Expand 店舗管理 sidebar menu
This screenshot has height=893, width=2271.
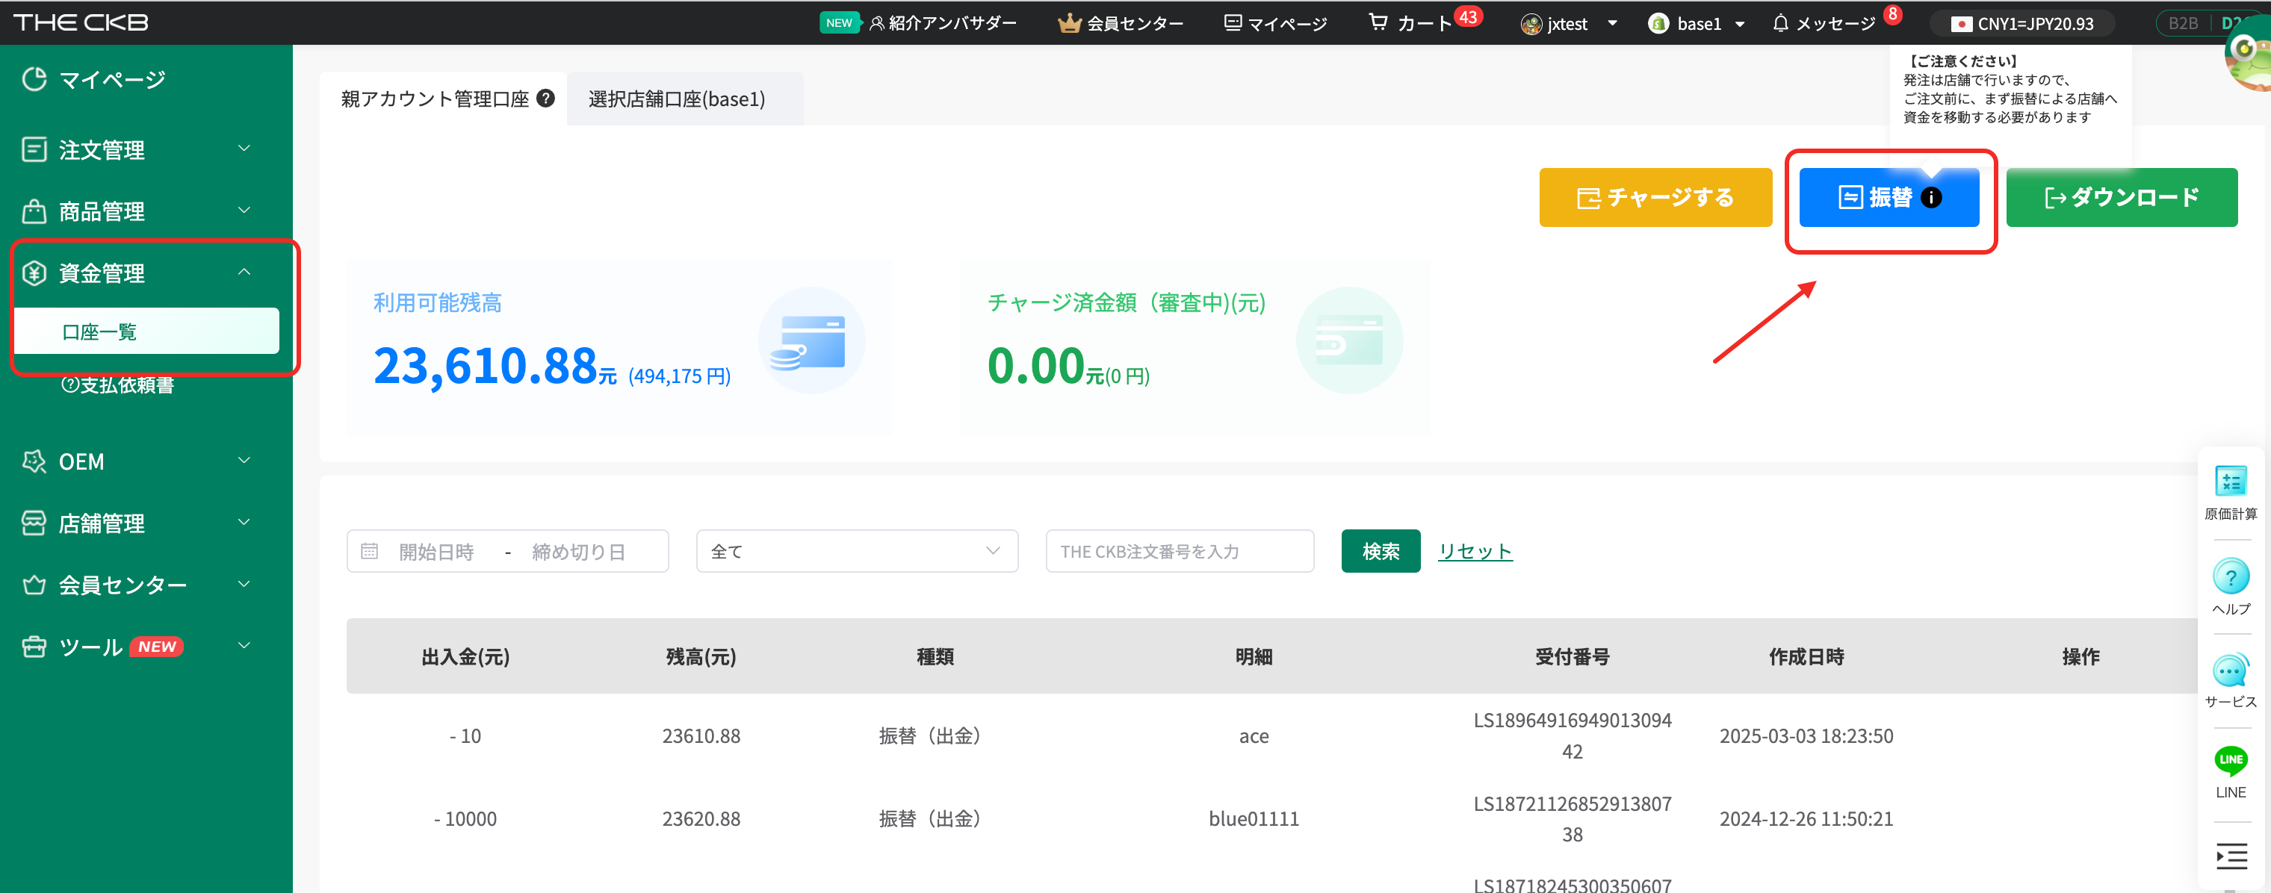(x=244, y=522)
